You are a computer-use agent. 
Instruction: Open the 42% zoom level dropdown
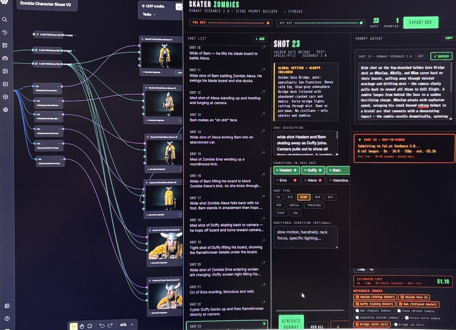(x=127, y=325)
